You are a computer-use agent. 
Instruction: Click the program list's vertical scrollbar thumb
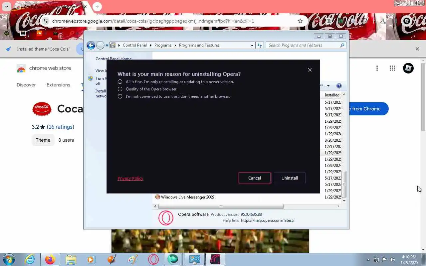click(344, 184)
